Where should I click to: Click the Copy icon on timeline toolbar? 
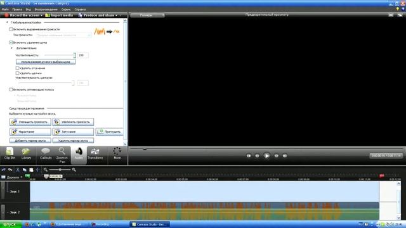(24, 170)
